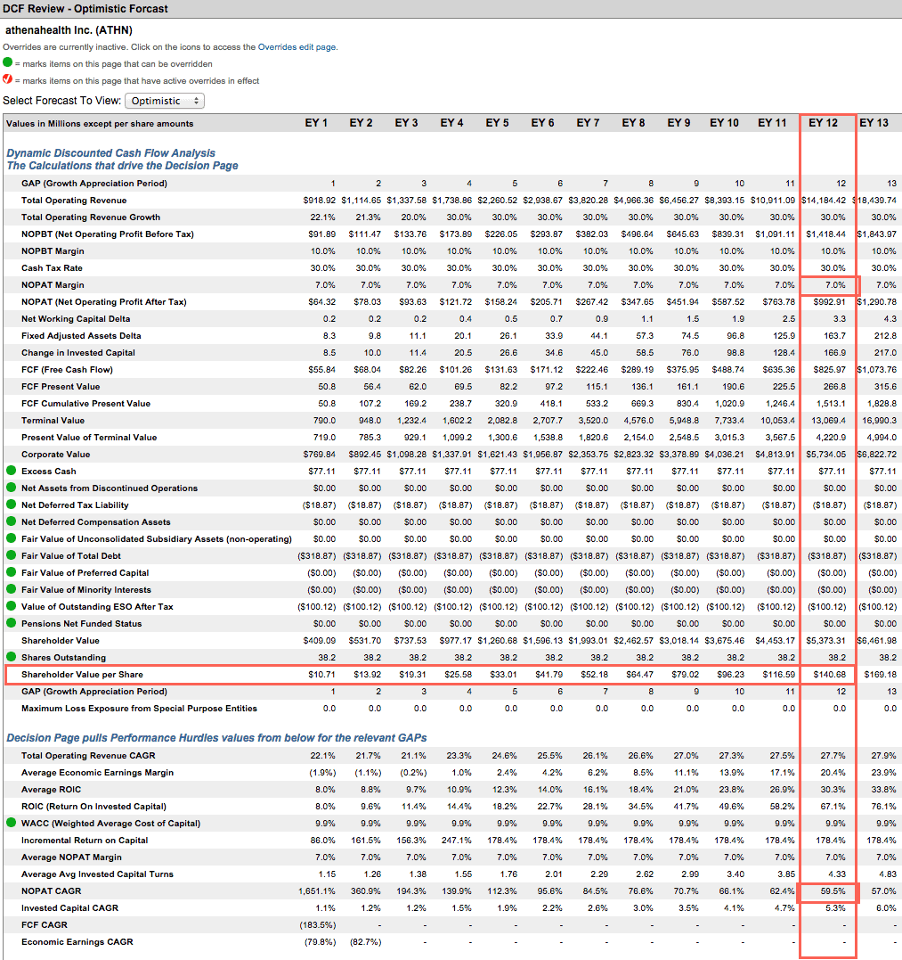Viewport: 902px width, 960px height.
Task: Select the athenahealth Inc. (ATHN) title
Action: tap(69, 30)
